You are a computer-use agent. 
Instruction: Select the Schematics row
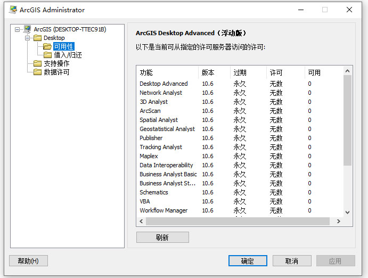(x=240, y=192)
